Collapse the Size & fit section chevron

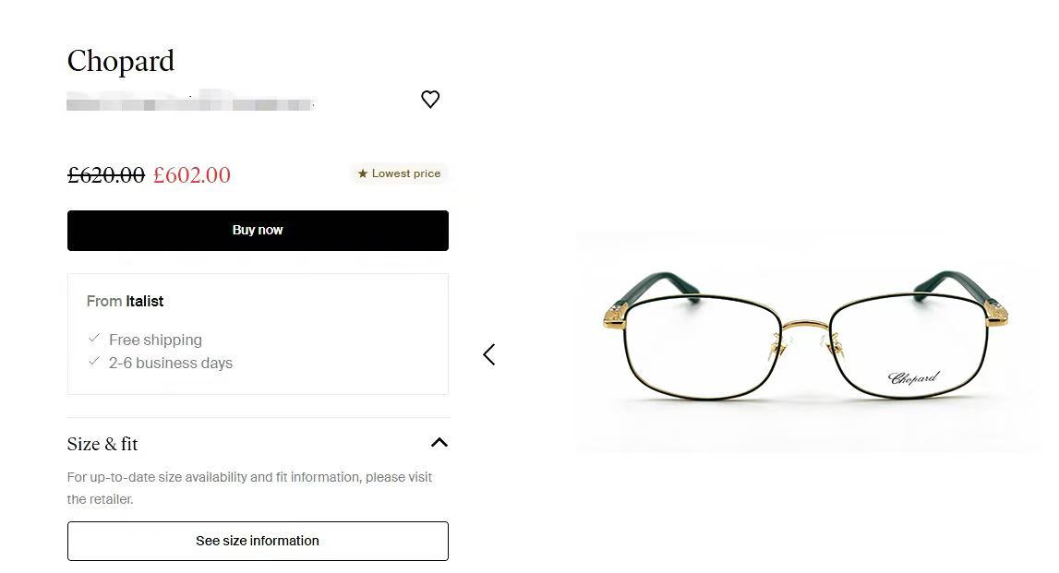[x=439, y=443]
